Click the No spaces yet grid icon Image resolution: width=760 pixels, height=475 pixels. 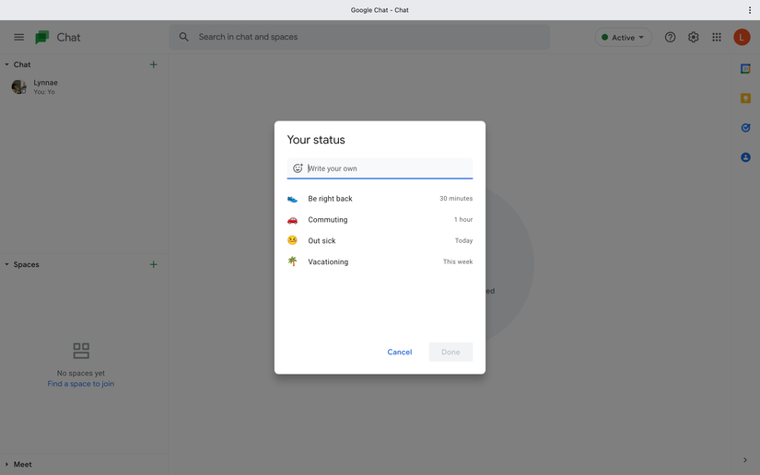click(x=81, y=351)
